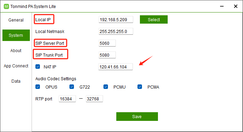Click the RTP port start field 16384
The height and width of the screenshot is (132, 243).
click(67, 99)
